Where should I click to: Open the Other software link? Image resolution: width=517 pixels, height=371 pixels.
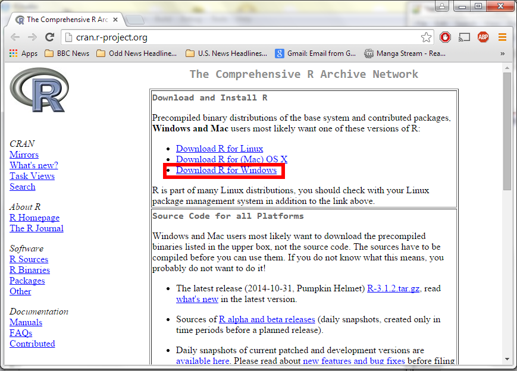[x=20, y=291]
